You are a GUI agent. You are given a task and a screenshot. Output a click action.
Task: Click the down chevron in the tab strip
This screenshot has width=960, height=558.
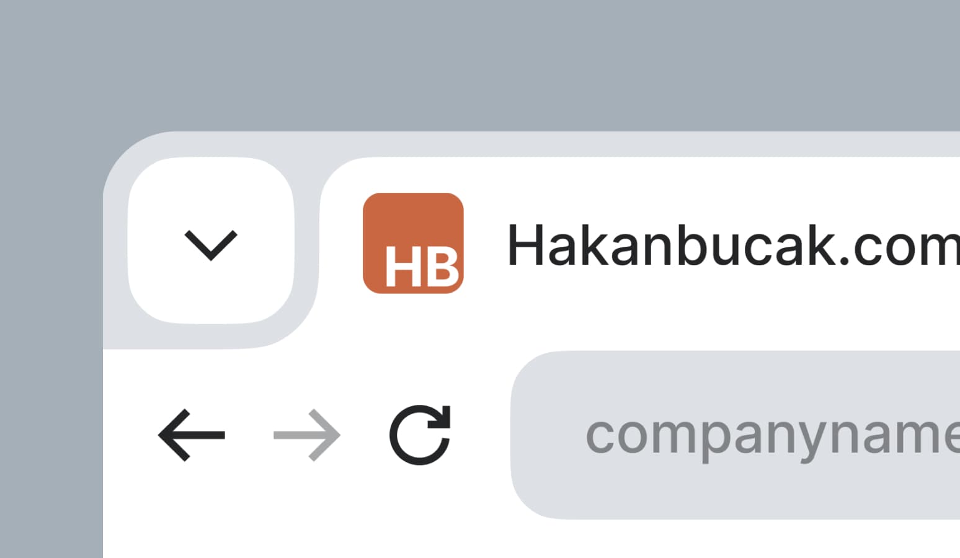coord(211,244)
